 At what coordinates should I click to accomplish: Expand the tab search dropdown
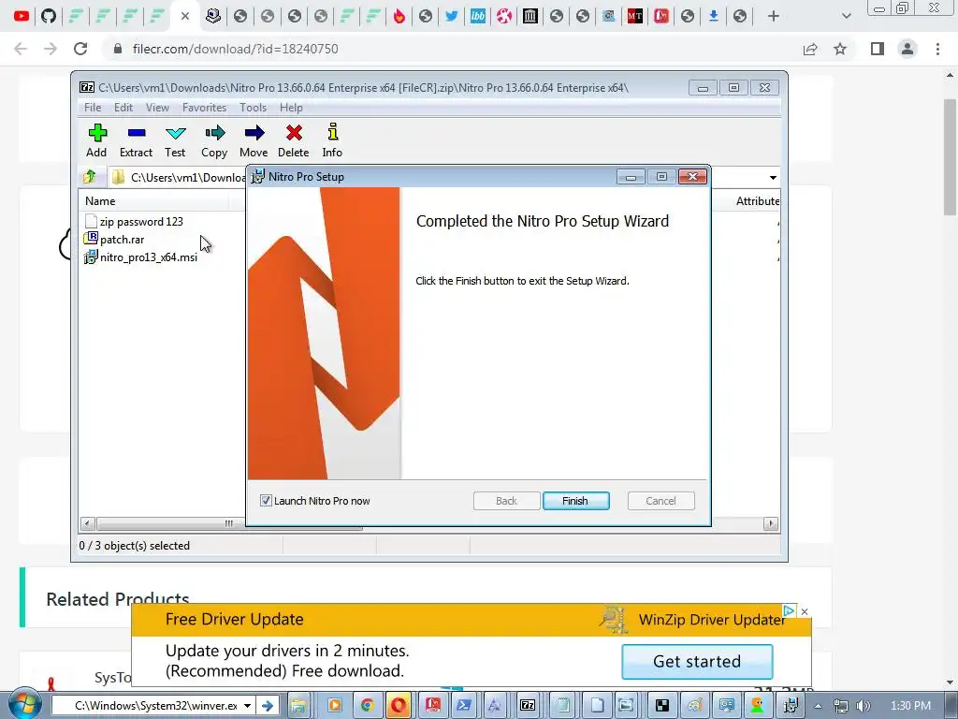pyautogui.click(x=846, y=17)
